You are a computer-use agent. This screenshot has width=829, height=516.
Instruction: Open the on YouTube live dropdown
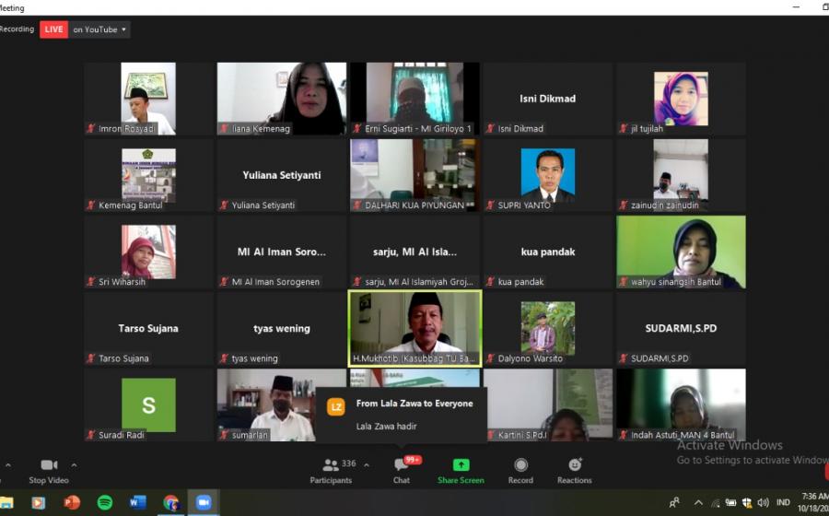100,29
